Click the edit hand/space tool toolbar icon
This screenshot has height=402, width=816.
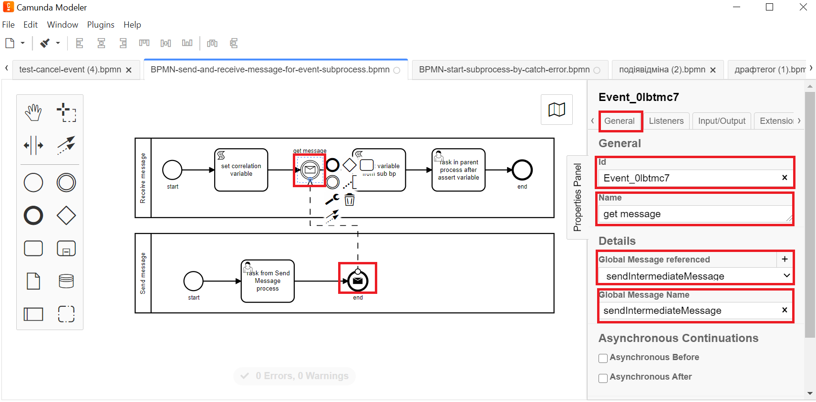(x=45, y=43)
